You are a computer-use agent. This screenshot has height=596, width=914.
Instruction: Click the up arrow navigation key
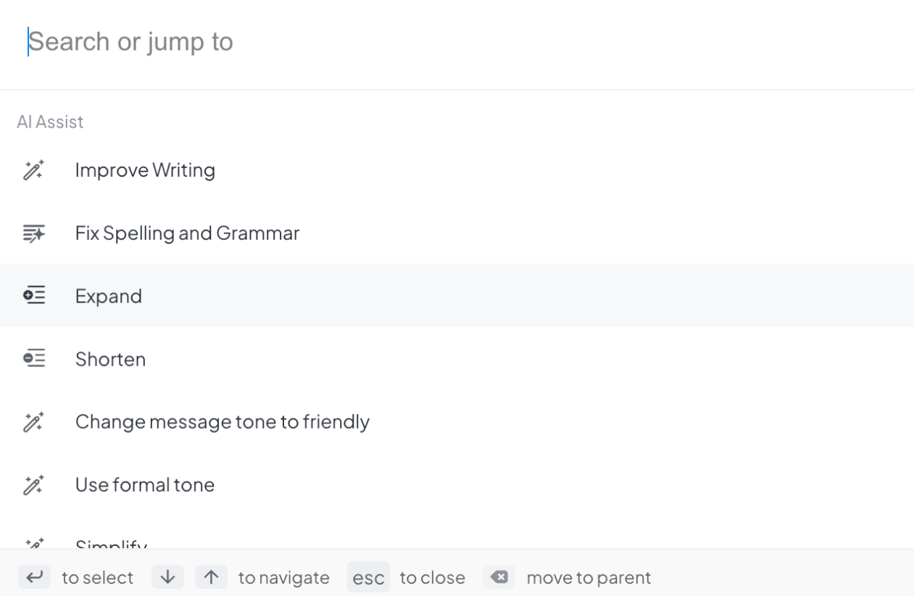[211, 577]
